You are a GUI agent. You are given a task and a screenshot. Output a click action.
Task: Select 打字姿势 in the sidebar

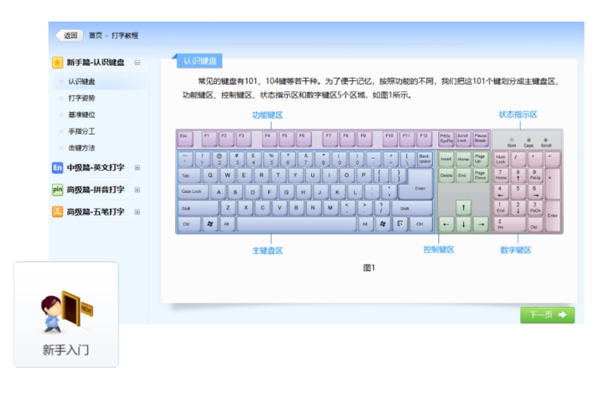coord(81,98)
